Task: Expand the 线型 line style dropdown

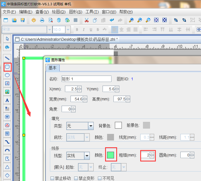Action: click(x=87, y=155)
